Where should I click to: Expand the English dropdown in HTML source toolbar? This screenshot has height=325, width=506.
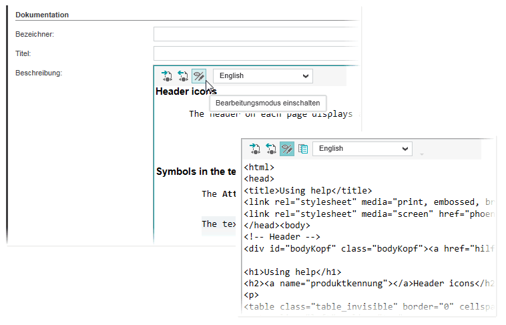click(362, 149)
